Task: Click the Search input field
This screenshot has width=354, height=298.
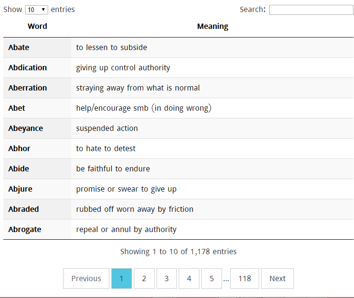Action: point(311,10)
